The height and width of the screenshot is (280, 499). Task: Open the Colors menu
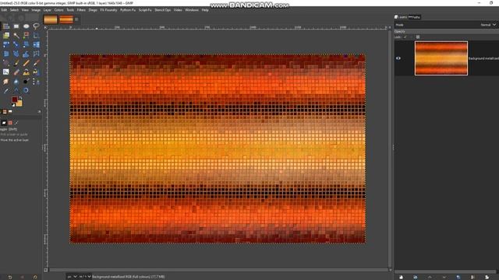coord(59,10)
